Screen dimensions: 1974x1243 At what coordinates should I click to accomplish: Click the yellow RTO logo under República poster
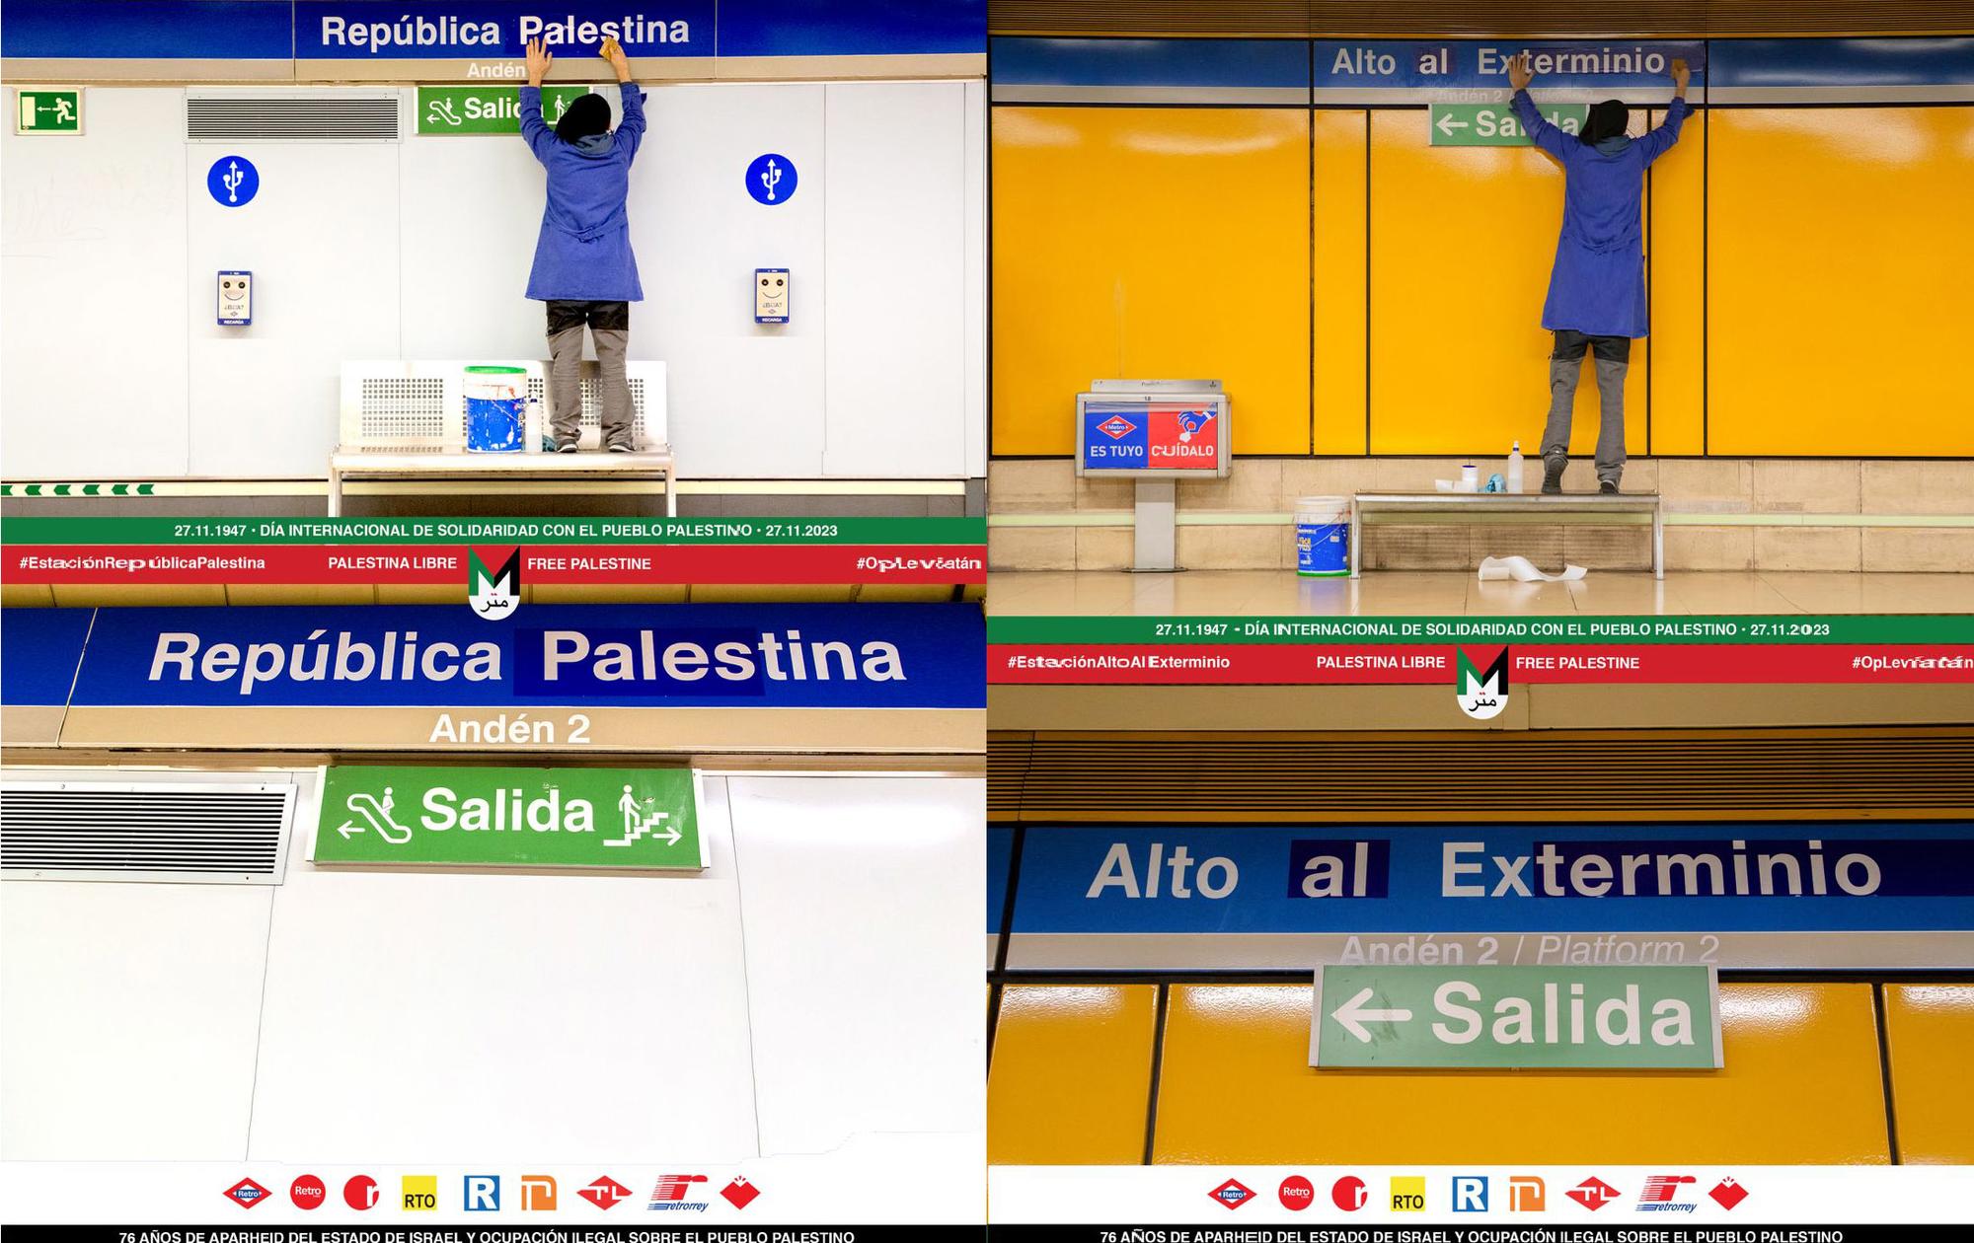pyautogui.click(x=419, y=1195)
